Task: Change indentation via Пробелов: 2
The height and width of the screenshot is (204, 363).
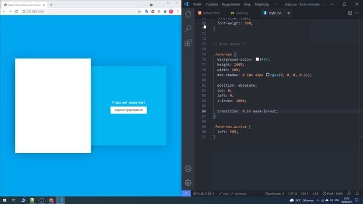Action: pyautogui.click(x=275, y=193)
